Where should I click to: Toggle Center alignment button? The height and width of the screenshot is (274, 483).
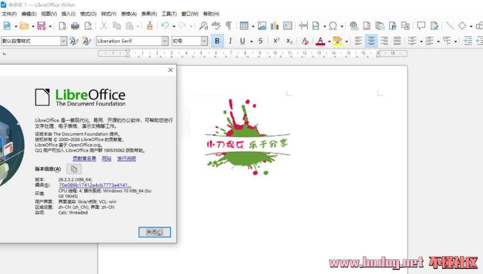point(371,41)
